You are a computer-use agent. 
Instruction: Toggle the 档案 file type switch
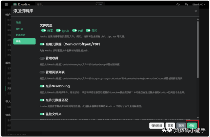click(x=43, y=31)
